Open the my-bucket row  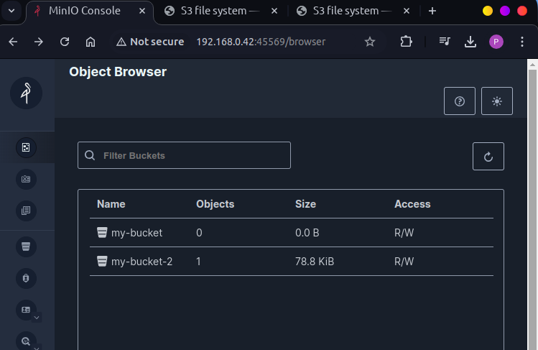(x=136, y=233)
